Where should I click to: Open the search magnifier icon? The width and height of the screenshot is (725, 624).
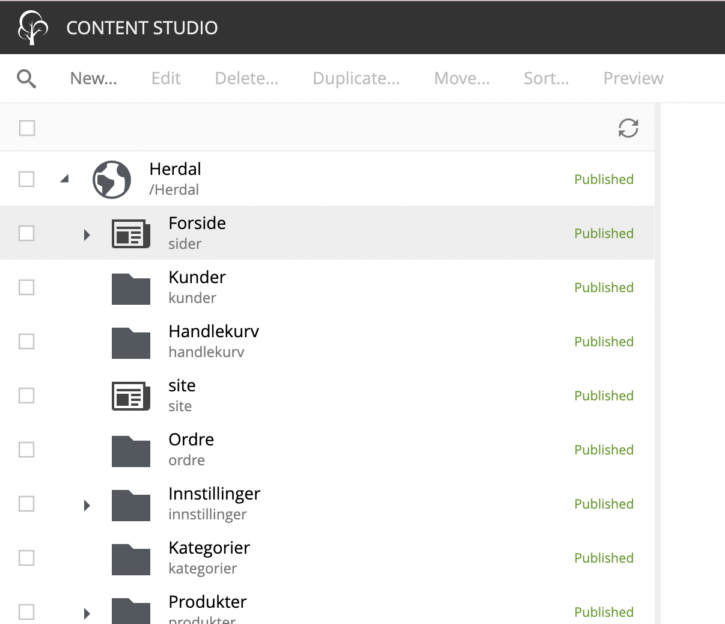(x=26, y=79)
